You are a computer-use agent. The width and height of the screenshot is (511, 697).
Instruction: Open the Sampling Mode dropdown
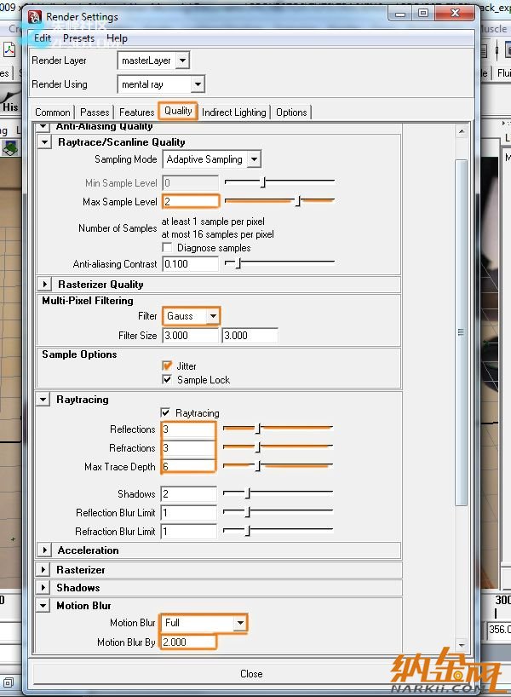253,159
